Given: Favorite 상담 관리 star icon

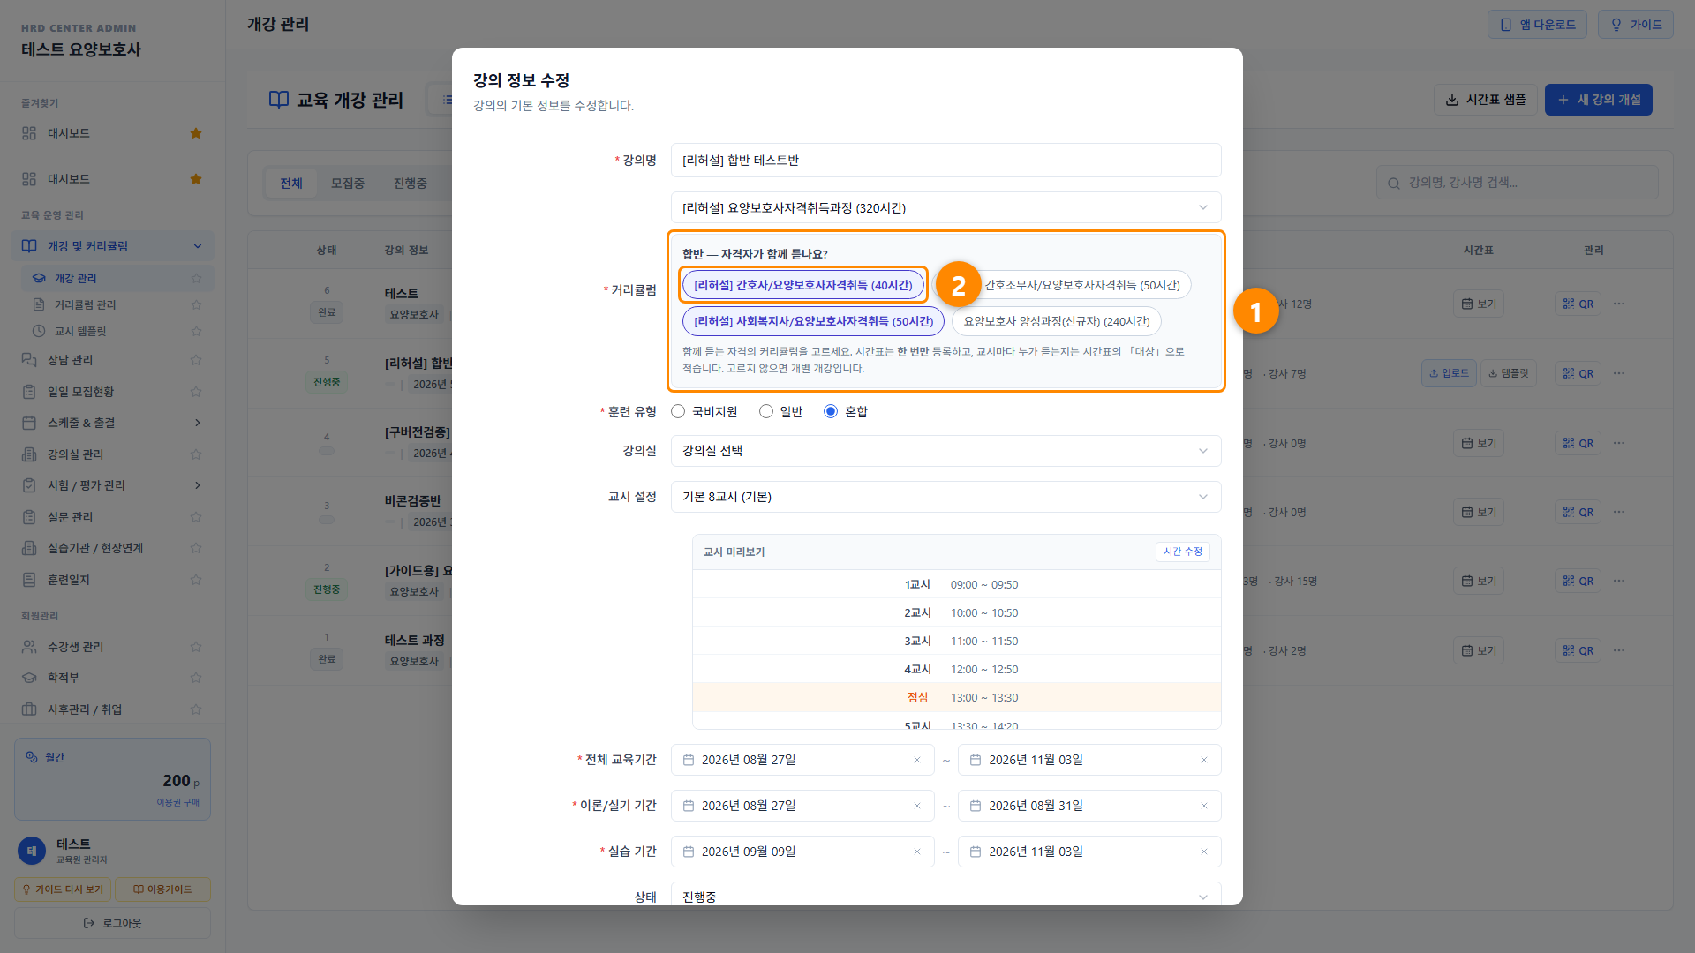Looking at the screenshot, I should pyautogui.click(x=196, y=360).
